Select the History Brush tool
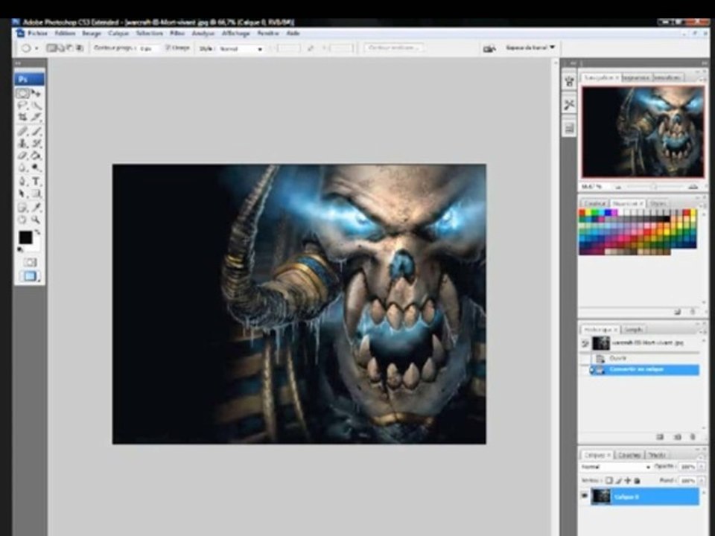This screenshot has height=536, width=715. click(36, 143)
